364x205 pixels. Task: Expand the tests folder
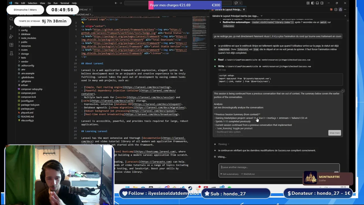point(24,58)
